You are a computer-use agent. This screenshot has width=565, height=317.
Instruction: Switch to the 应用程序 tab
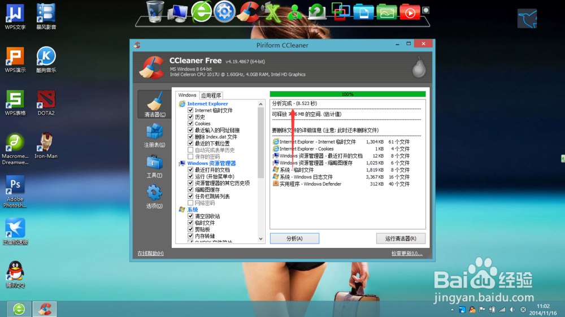[211, 95]
